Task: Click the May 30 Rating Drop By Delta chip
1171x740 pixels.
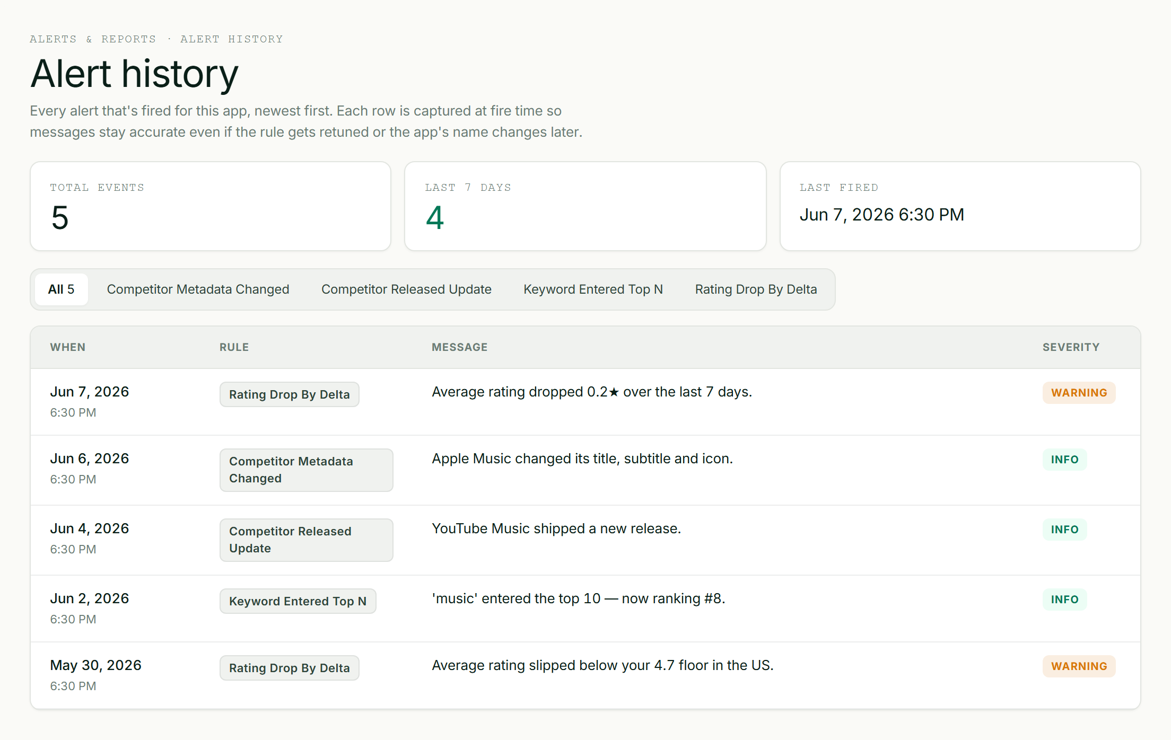Action: pos(290,668)
